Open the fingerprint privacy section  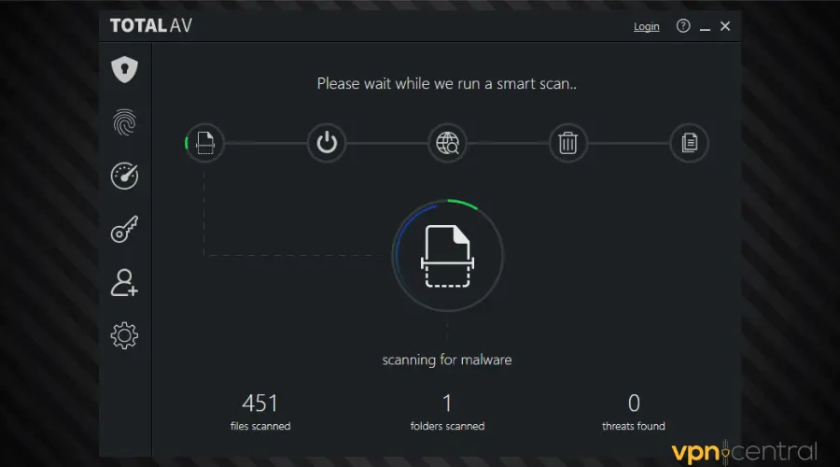point(124,122)
